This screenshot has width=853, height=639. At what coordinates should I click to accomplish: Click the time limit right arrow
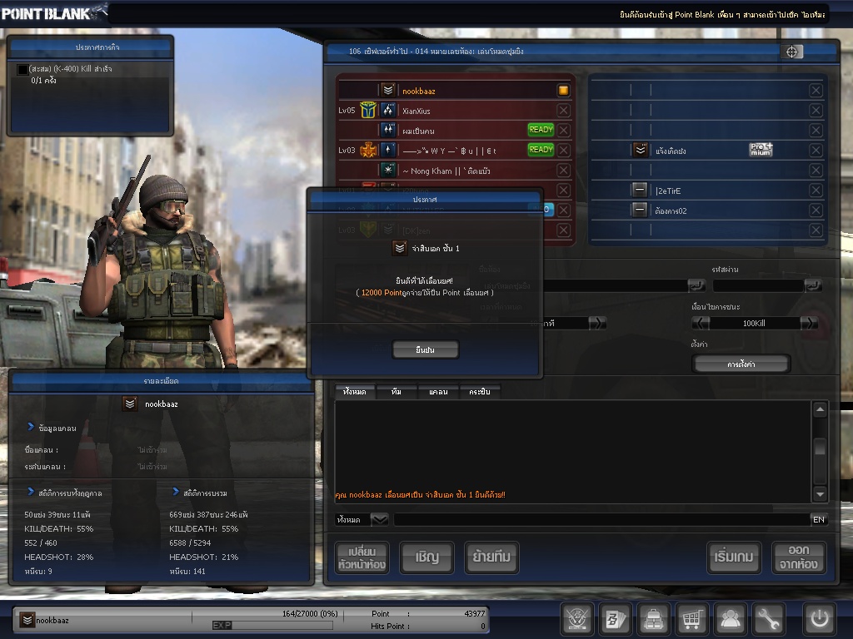tap(596, 324)
